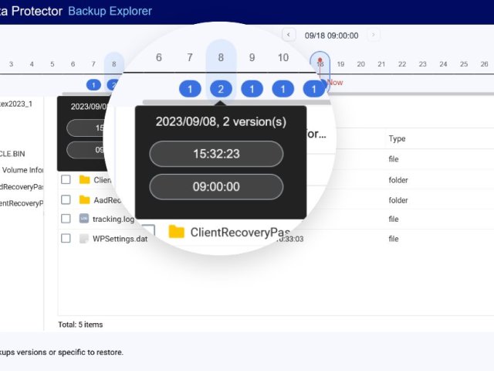
Task: Click the timeline horizontal scrollbar right of Now
Action: [x=412, y=94]
